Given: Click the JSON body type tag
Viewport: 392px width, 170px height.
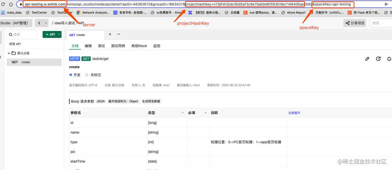Looking at the screenshot, I should pyautogui.click(x=100, y=101).
